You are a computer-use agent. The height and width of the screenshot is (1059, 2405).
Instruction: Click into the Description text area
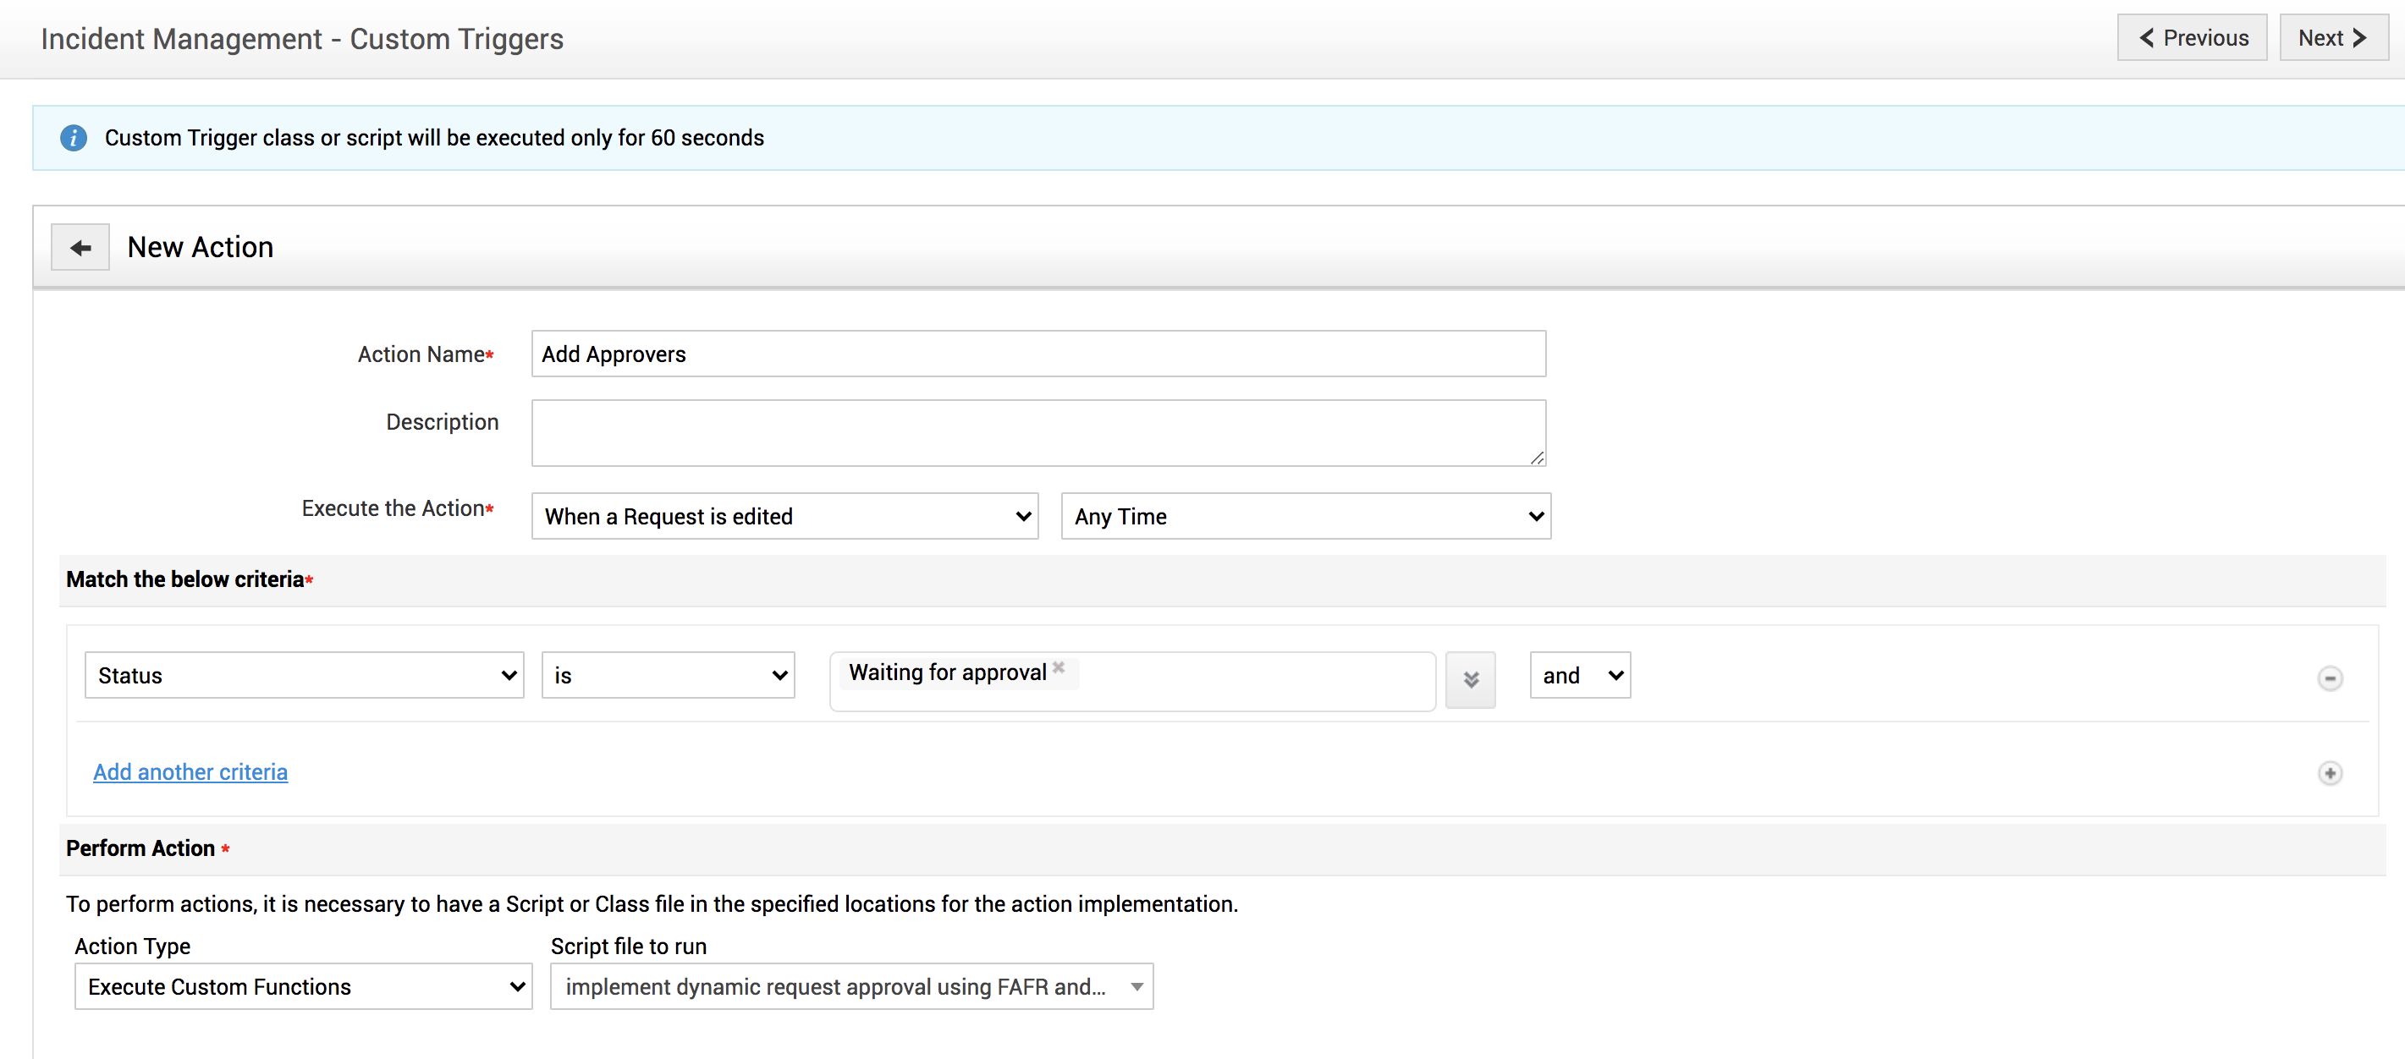1037,433
